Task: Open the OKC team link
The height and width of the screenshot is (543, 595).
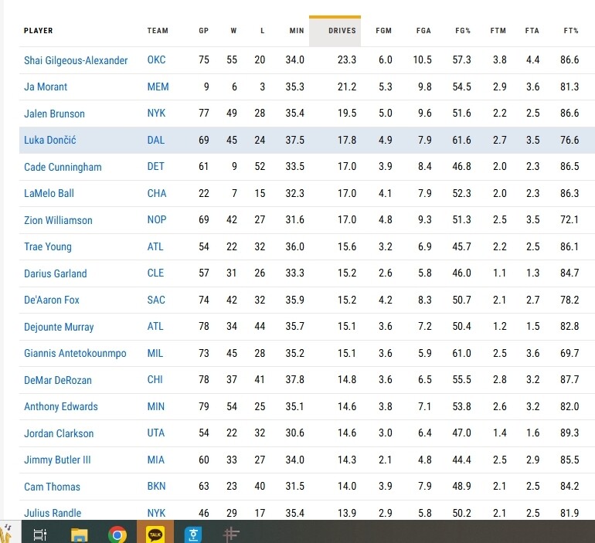Action: pyautogui.click(x=156, y=60)
